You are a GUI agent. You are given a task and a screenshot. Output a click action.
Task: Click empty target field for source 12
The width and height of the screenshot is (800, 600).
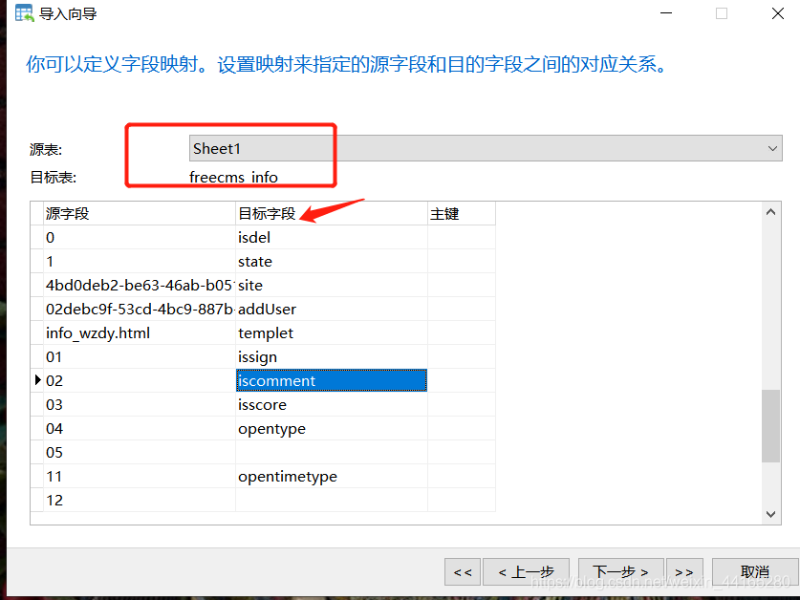pos(332,500)
